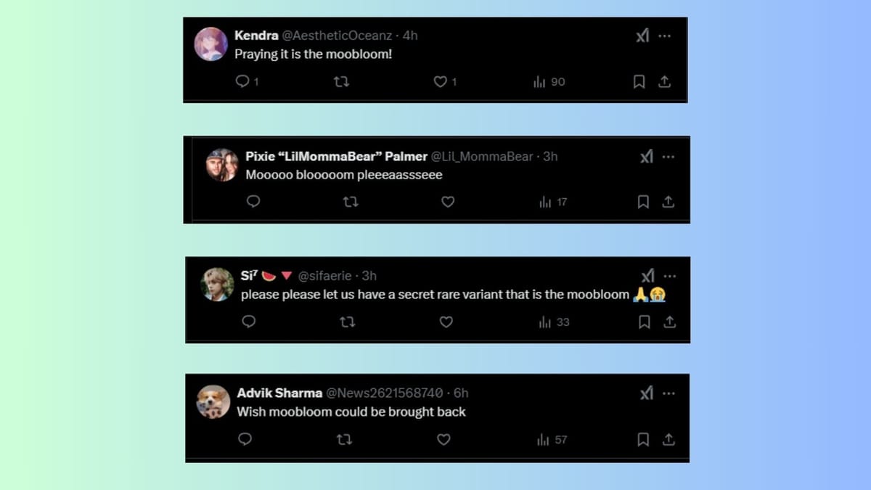Open the more options menu on Pixie's tweet
This screenshot has height=490, width=871.
click(670, 155)
